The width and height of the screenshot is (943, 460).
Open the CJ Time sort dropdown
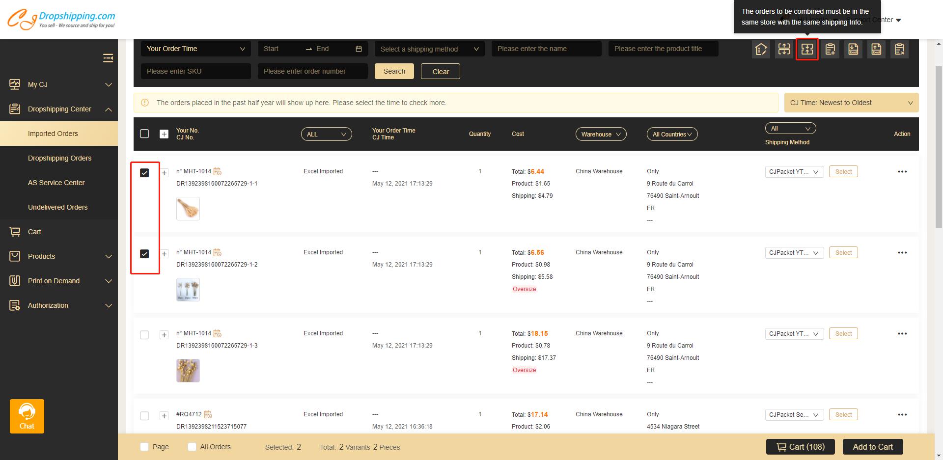point(851,103)
